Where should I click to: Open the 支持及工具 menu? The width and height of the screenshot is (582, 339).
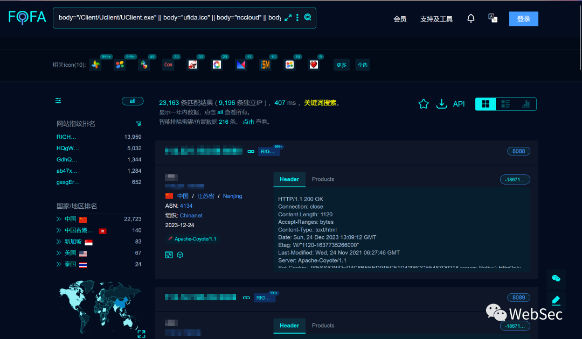[436, 19]
